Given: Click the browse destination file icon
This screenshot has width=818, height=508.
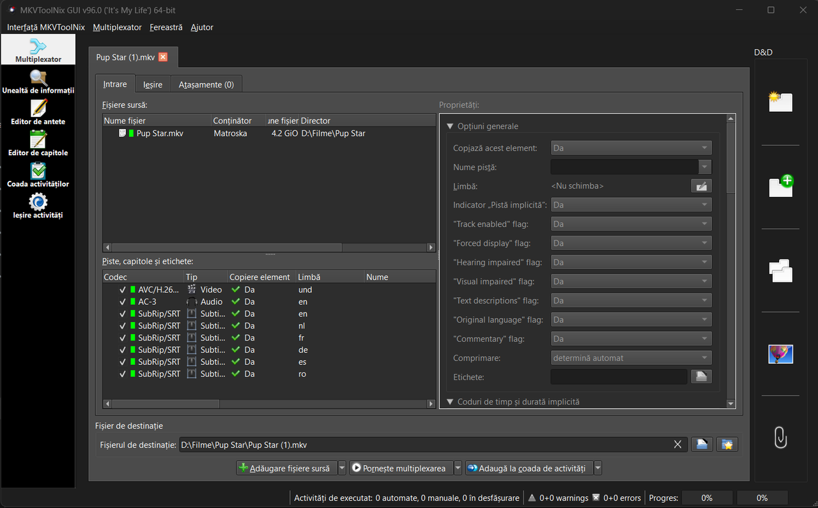Looking at the screenshot, I should point(702,444).
